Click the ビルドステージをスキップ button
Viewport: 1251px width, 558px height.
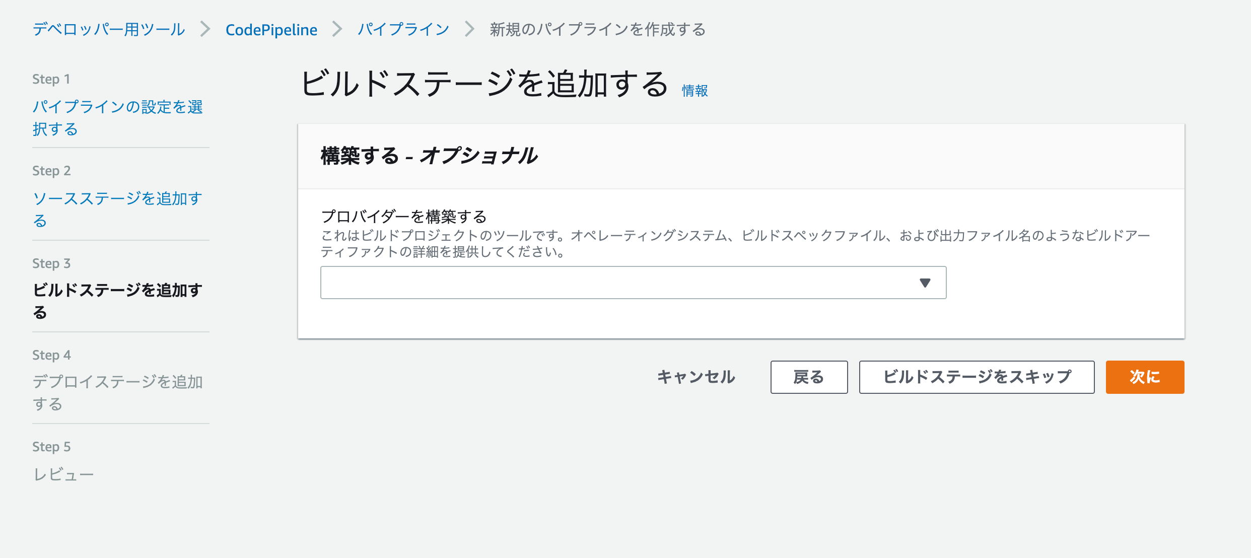pyautogui.click(x=976, y=377)
